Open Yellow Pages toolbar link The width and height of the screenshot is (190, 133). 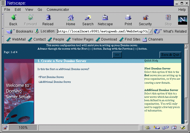click(80, 39)
